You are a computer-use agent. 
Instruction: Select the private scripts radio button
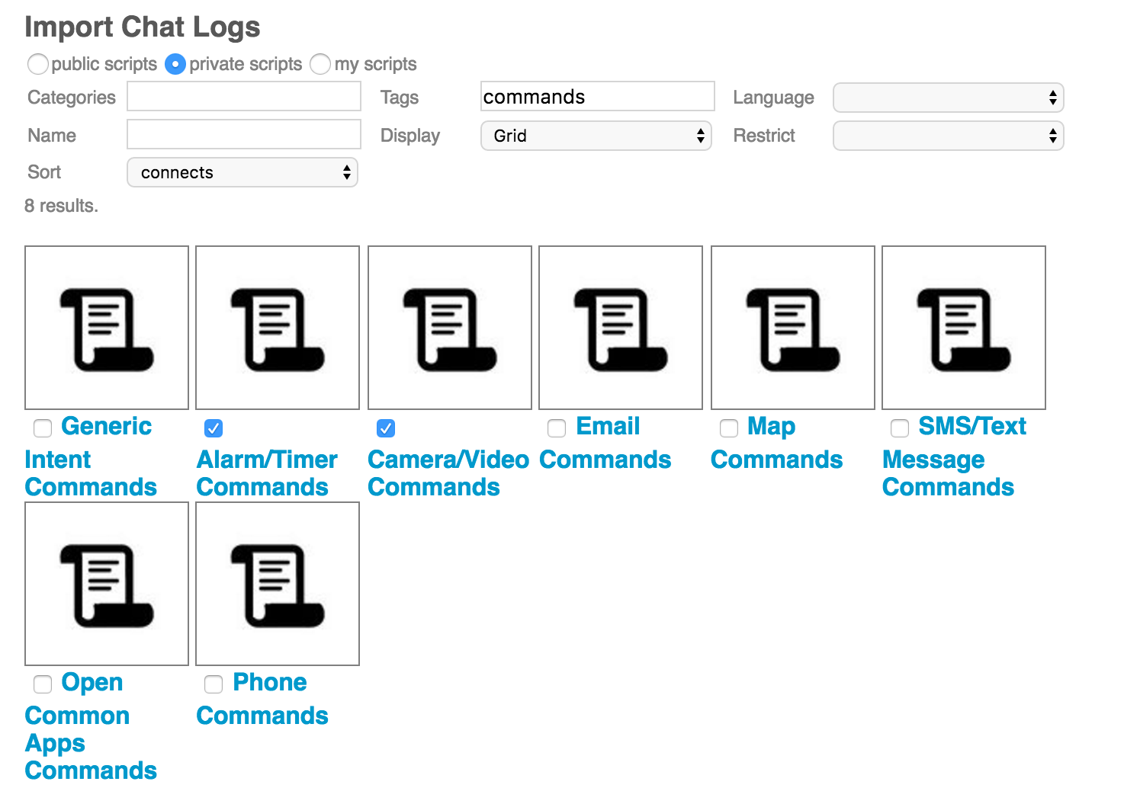coord(175,64)
